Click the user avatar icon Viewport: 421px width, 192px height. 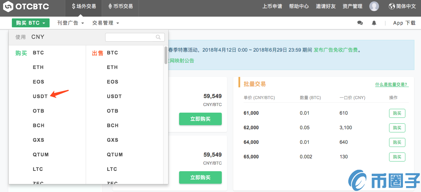click(x=374, y=6)
